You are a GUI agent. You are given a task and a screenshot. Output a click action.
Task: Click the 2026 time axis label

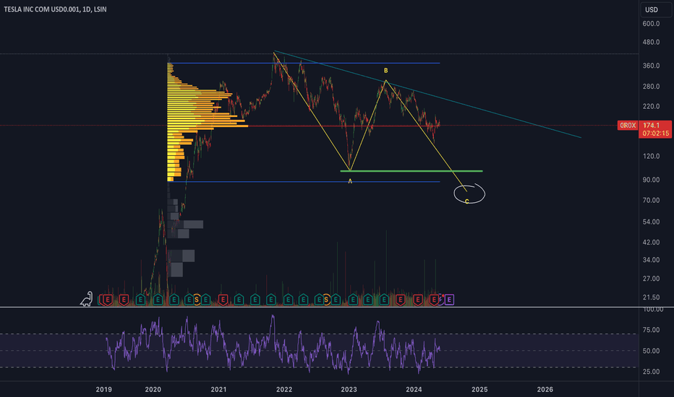pyautogui.click(x=545, y=389)
